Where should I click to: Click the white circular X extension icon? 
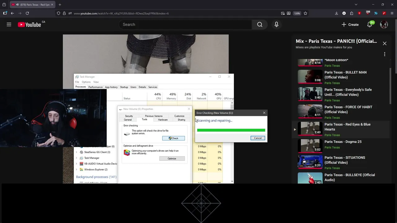(344, 13)
